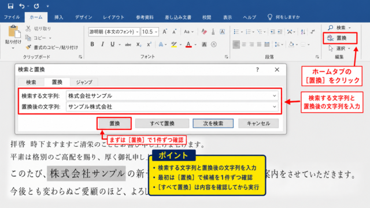Click the 検索 button in editing group
This screenshot has height=208, width=370.
pos(339,28)
